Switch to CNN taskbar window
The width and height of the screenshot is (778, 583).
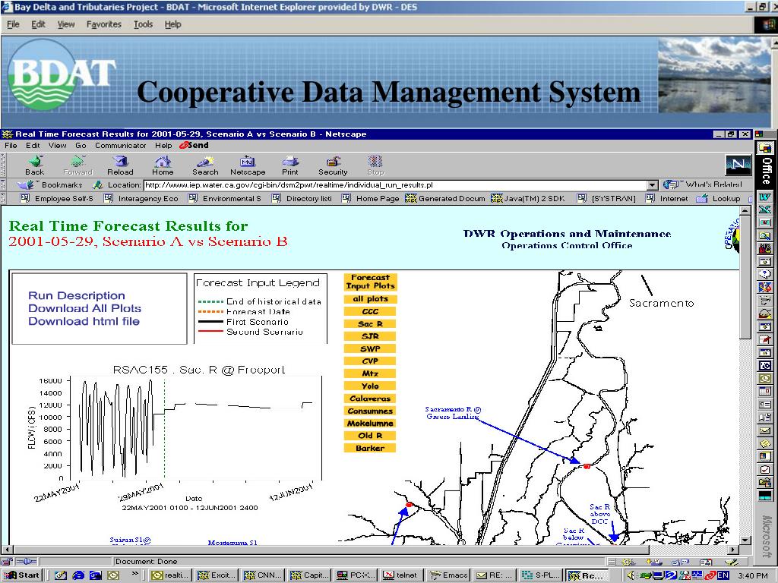tap(261, 575)
